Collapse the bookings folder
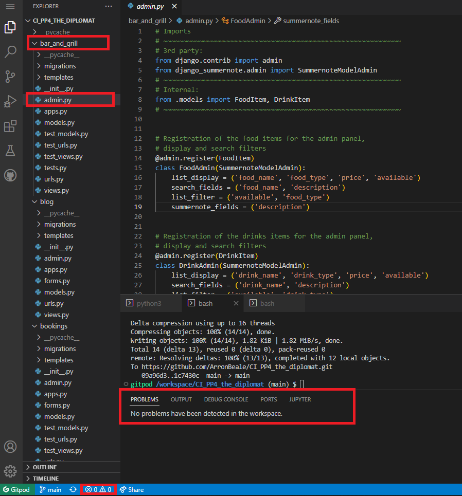This screenshot has width=462, height=496. click(54, 326)
